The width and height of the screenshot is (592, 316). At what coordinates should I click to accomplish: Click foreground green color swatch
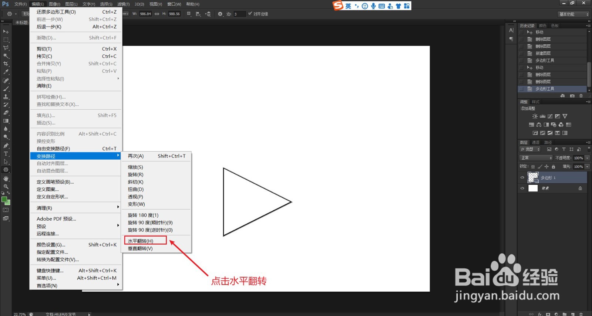click(4, 200)
